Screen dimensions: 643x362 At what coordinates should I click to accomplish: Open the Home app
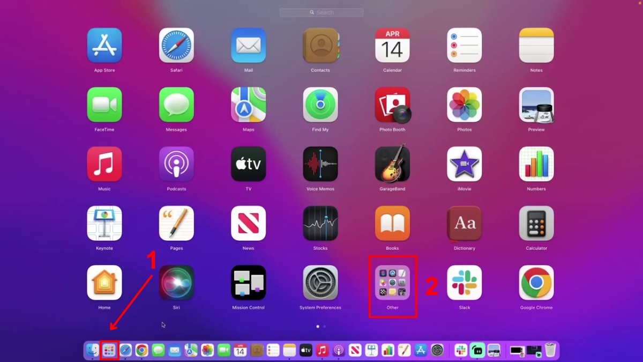tap(104, 283)
